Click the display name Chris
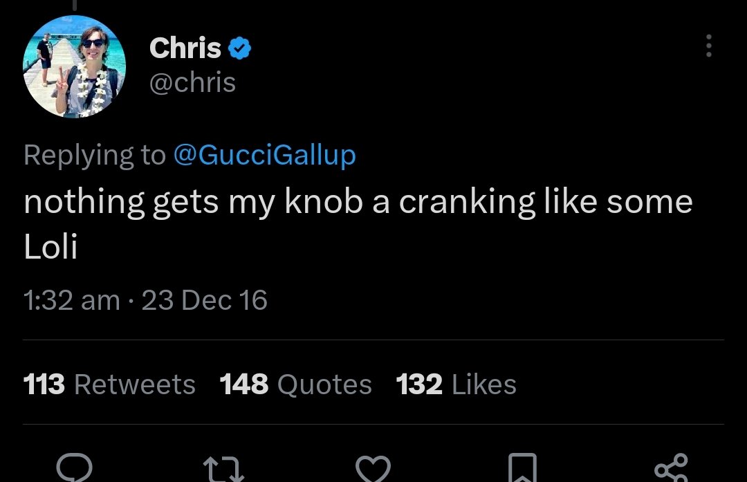 [185, 48]
